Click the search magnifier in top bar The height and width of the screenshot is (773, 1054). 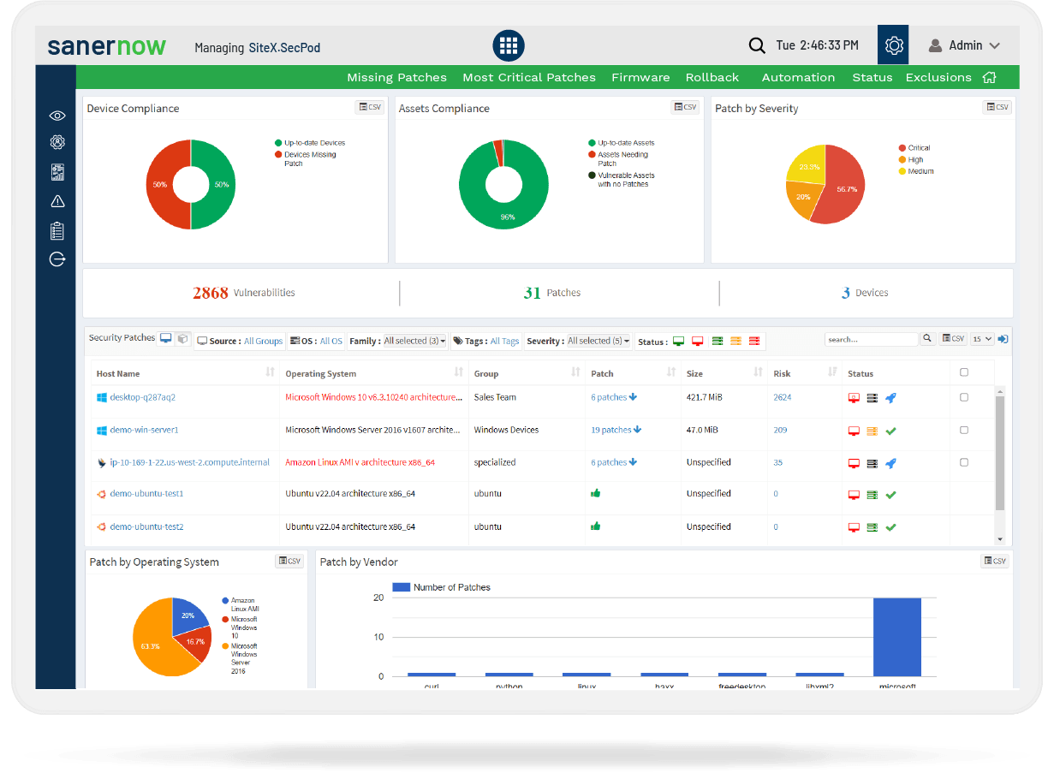756,45
